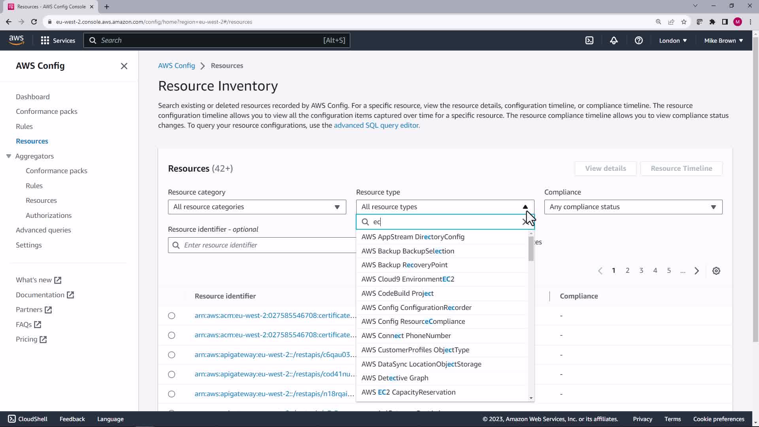This screenshot has height=427, width=759.
Task: Open CloudShell icon in top navigation bar
Action: [x=589, y=40]
